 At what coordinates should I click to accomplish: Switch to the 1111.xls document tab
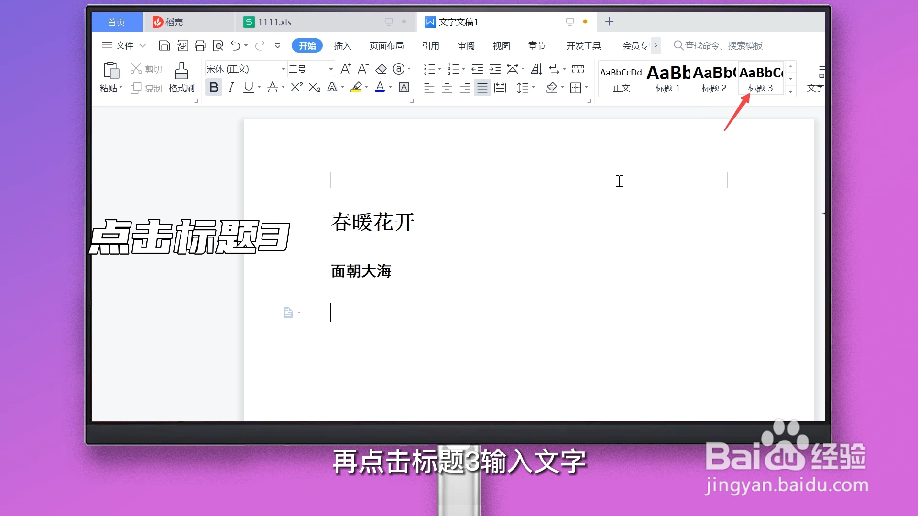[x=325, y=22]
